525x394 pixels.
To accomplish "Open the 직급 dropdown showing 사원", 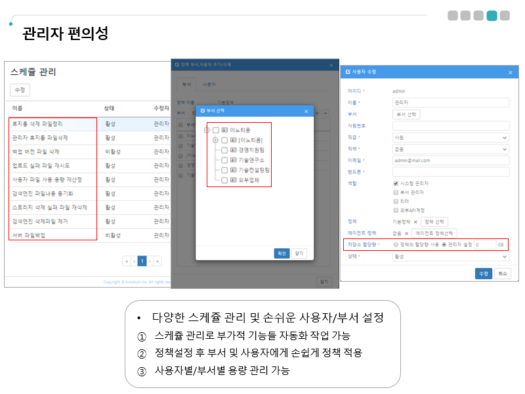I will point(450,138).
